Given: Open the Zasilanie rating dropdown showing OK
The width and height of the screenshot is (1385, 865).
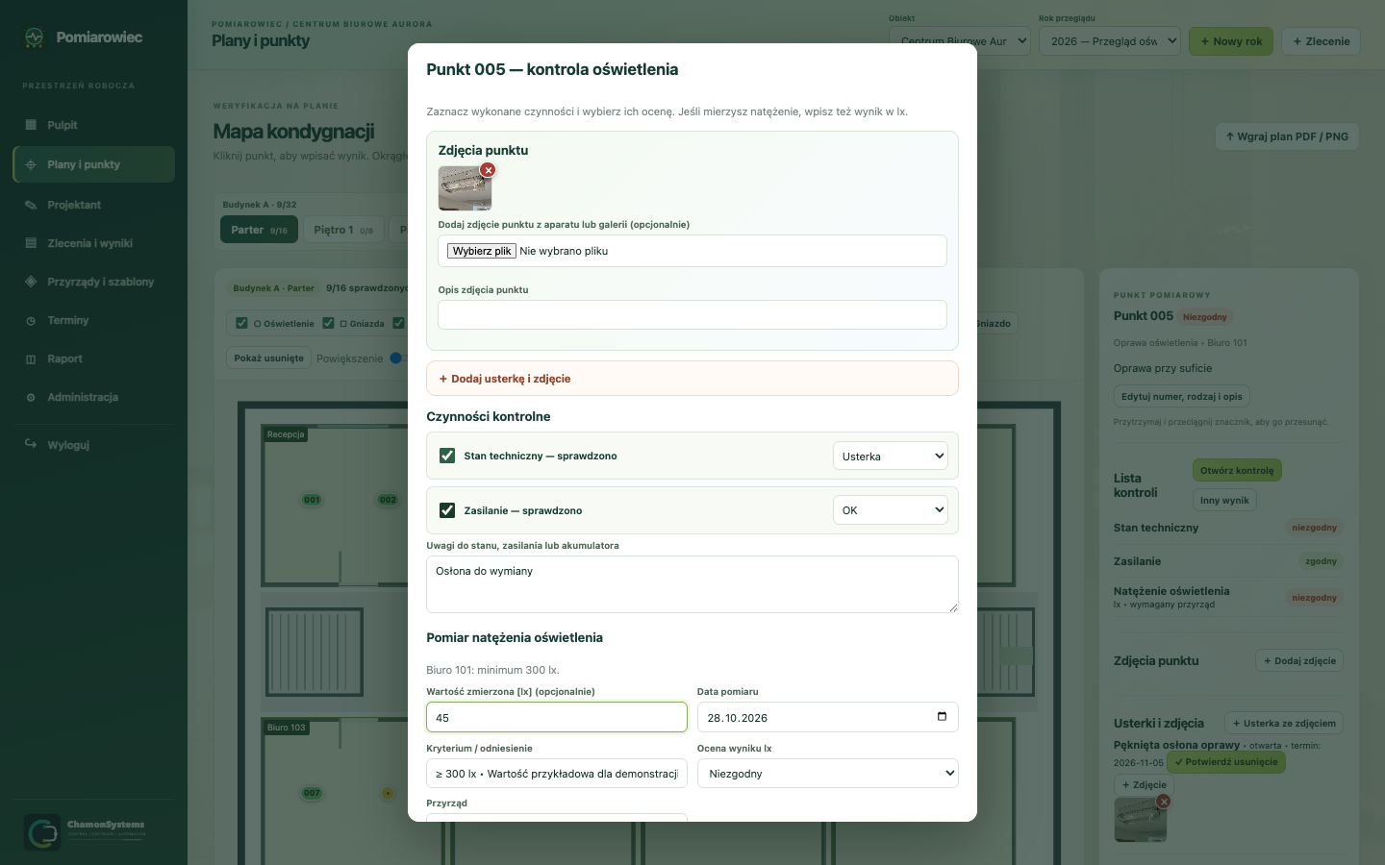Looking at the screenshot, I should click(891, 510).
